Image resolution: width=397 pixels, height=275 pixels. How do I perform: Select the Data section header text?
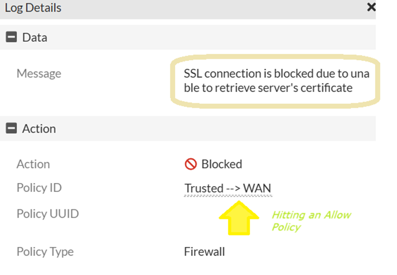tap(34, 38)
